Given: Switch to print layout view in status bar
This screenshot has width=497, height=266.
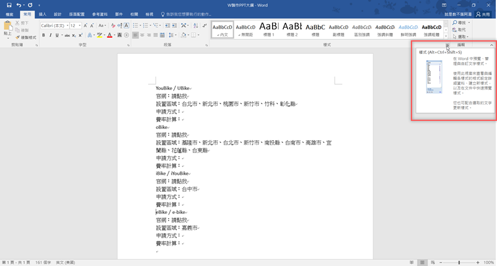Looking at the screenshot, I should (422, 262).
